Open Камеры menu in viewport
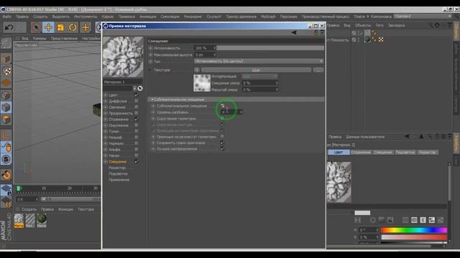 pos(40,38)
